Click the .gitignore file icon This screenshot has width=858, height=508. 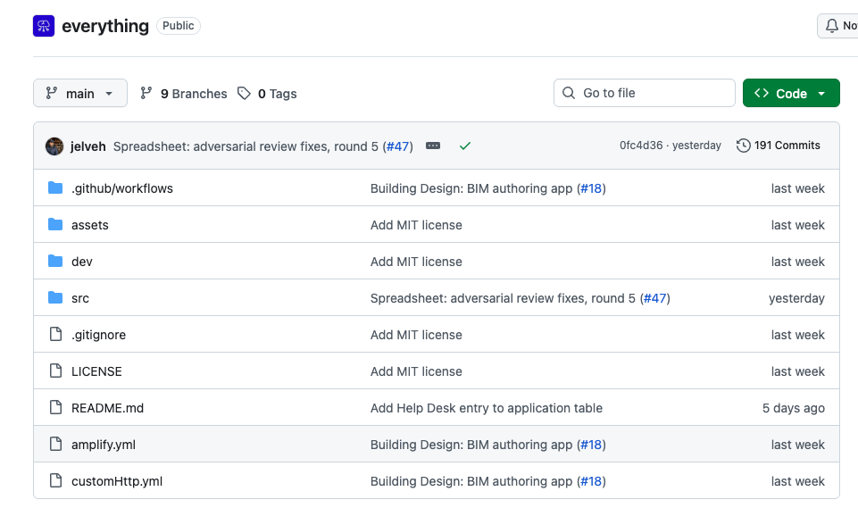55,334
